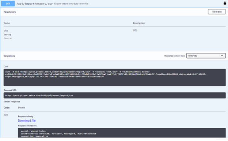Image resolution: width=228 pixels, height=141 pixels.
Task: Click the Details column header
Action: pyautogui.click(x=22, y=108)
